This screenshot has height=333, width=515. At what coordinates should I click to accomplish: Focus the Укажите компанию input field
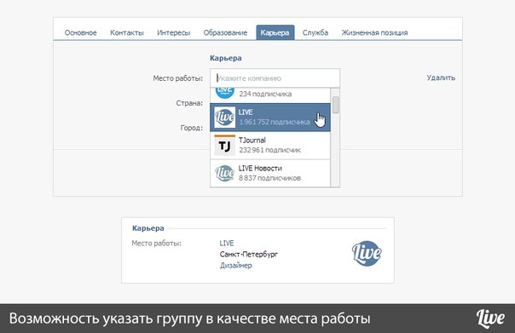point(275,78)
